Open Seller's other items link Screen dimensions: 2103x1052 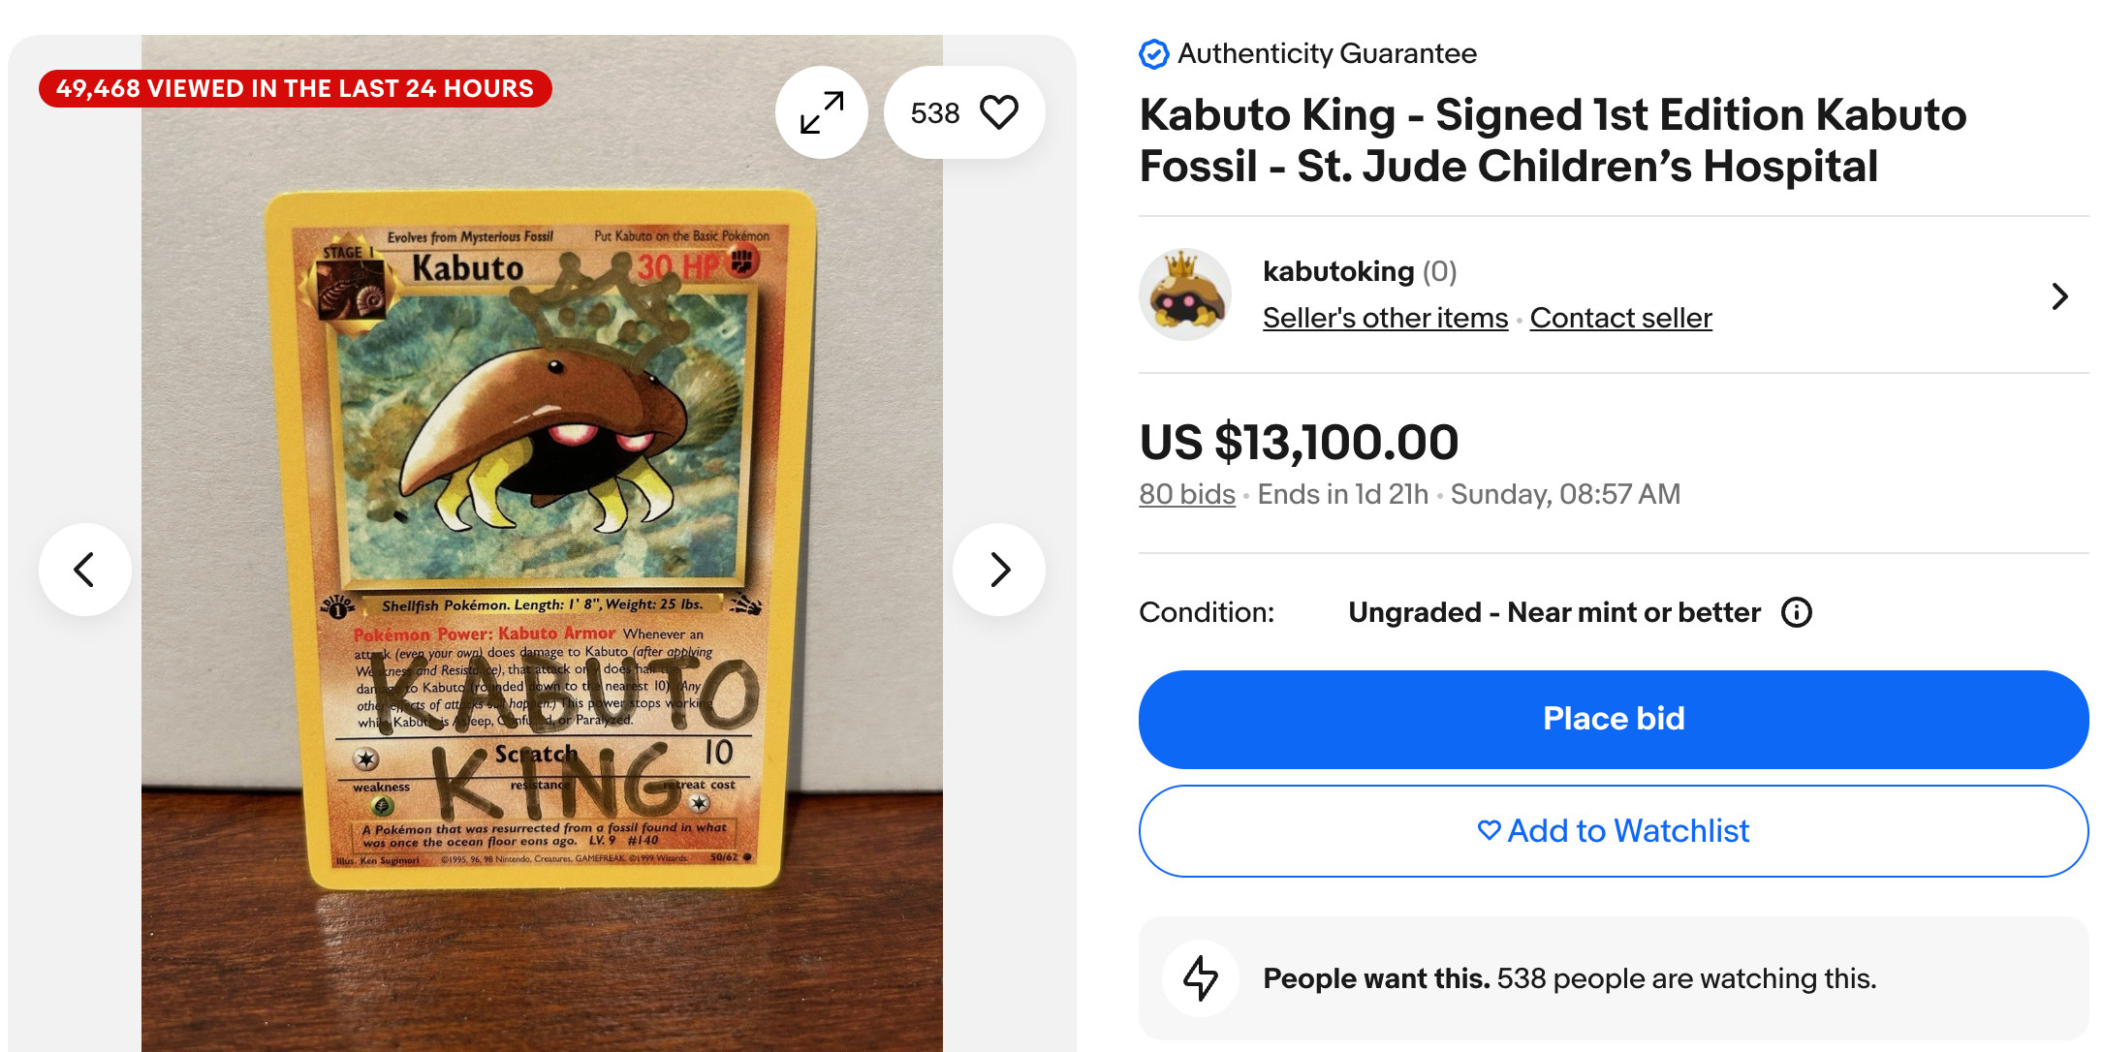pyautogui.click(x=1385, y=318)
